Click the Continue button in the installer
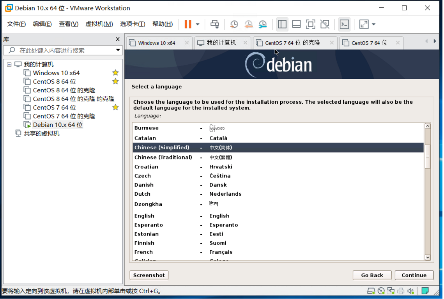The height and width of the screenshot is (299, 444). click(x=414, y=275)
